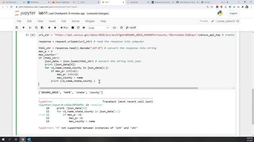The width and height of the screenshot is (254, 142).
Task: Open the Windows Start menu
Action: tap(3, 139)
